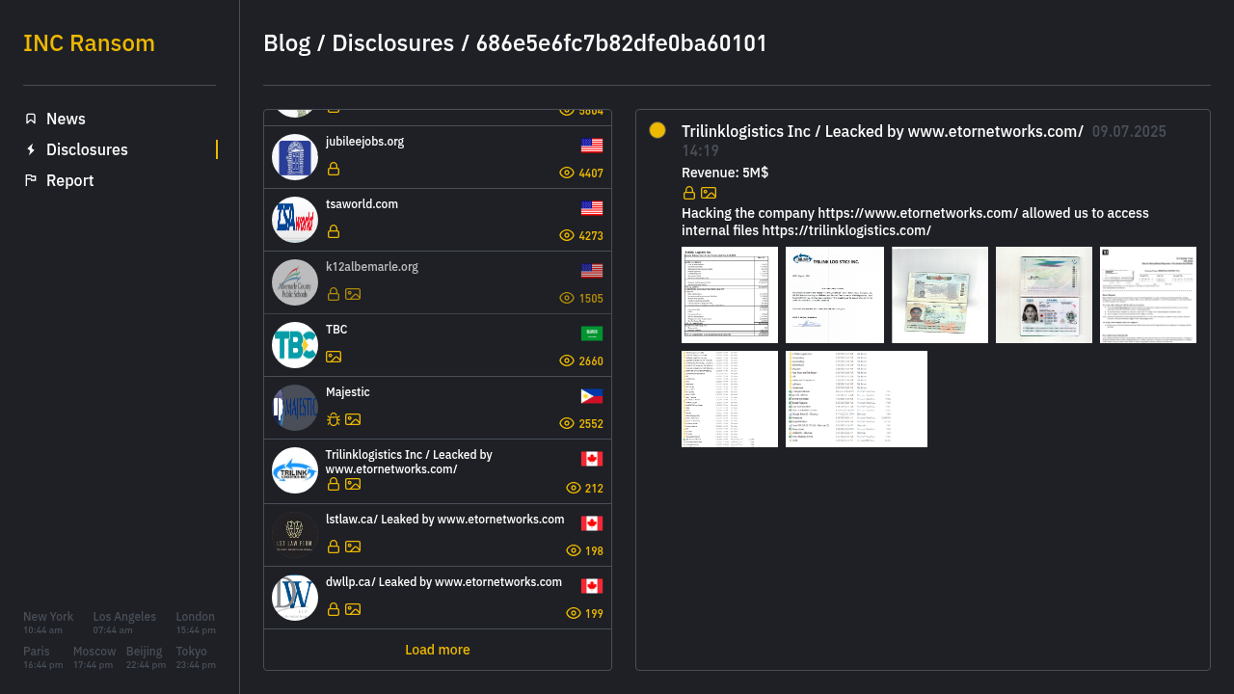The width and height of the screenshot is (1234, 694).
Task: Click the eye views icon beside 2552
Action: pyautogui.click(x=567, y=424)
